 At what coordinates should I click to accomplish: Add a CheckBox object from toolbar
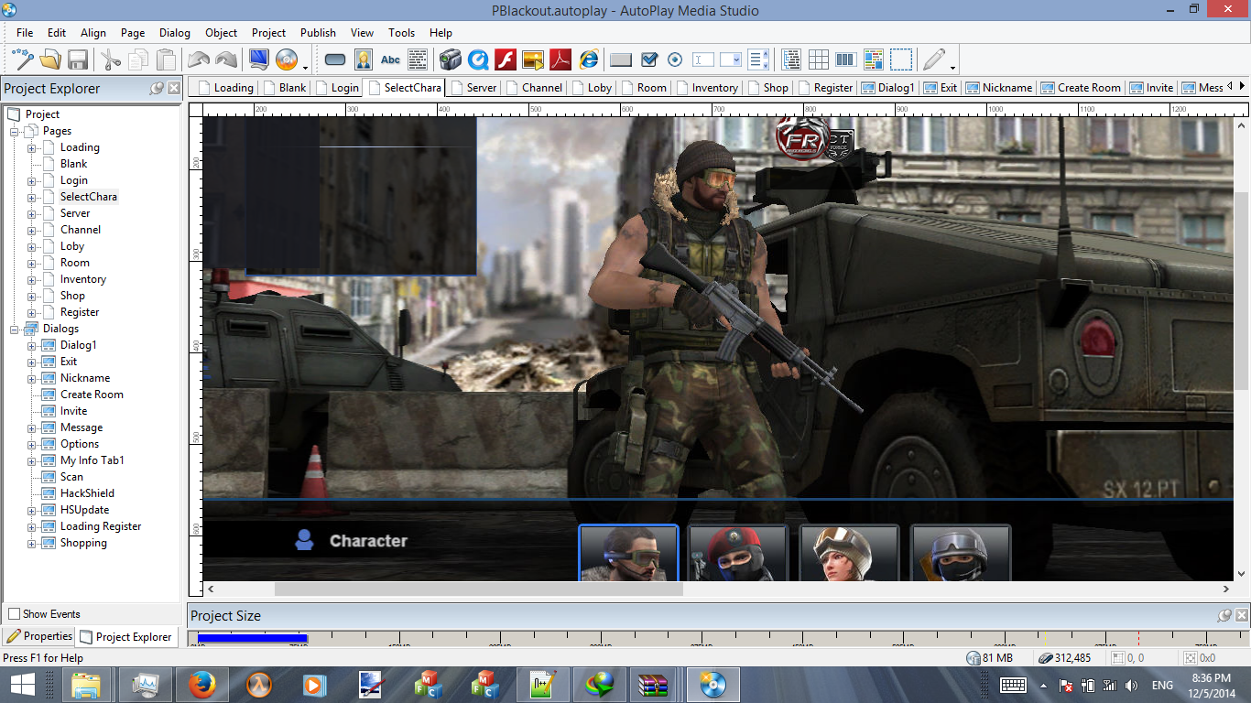[648, 60]
